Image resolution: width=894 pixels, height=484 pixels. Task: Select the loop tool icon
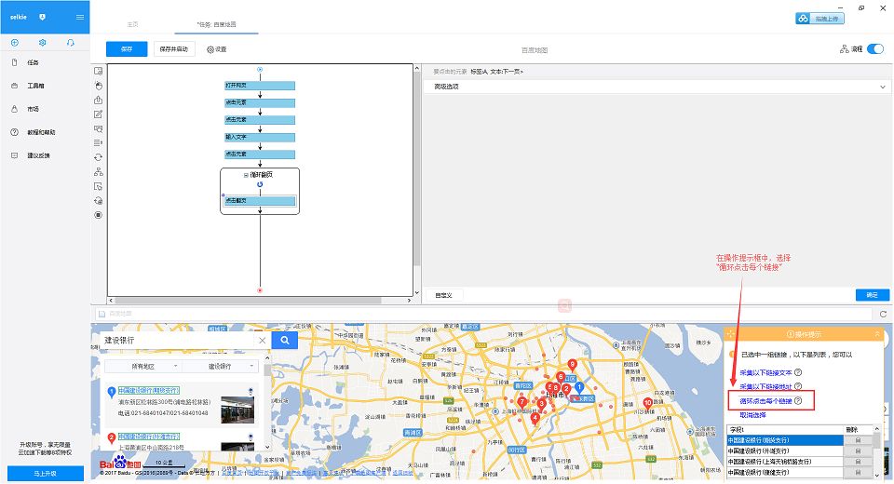pyautogui.click(x=98, y=157)
